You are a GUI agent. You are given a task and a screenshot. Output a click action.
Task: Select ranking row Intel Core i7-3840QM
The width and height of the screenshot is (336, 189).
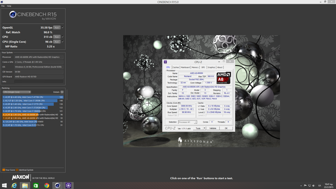[33, 111]
